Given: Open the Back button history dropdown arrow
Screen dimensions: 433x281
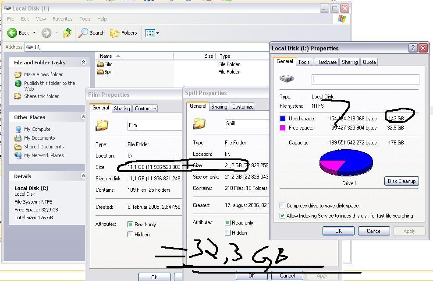Looking at the screenshot, I should (x=35, y=33).
